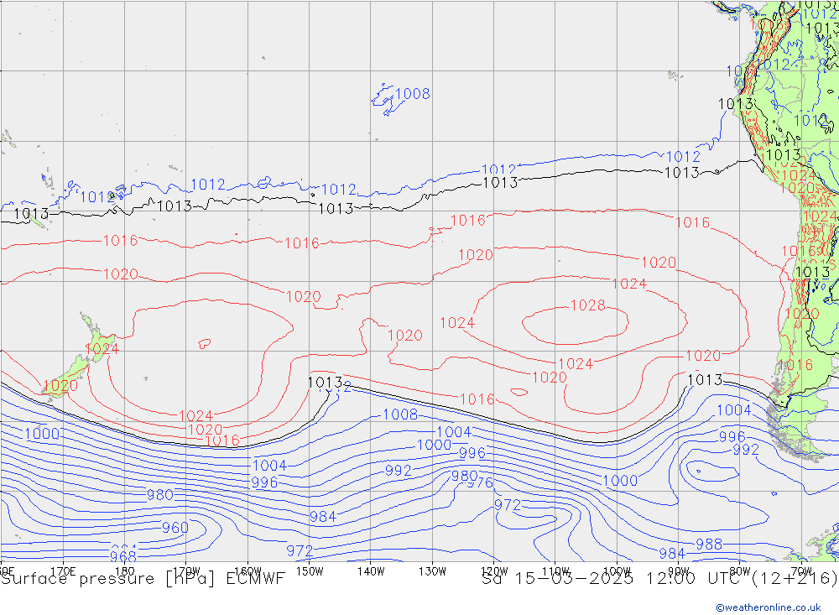This screenshot has height=615, width=839.
Task: Select the 110W longitude label
Action: tap(555, 571)
